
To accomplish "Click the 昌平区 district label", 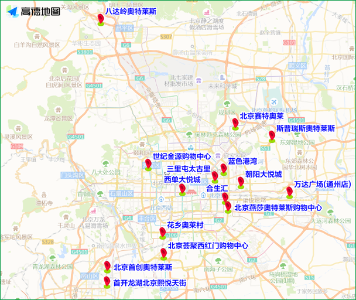I will click(125, 28).
